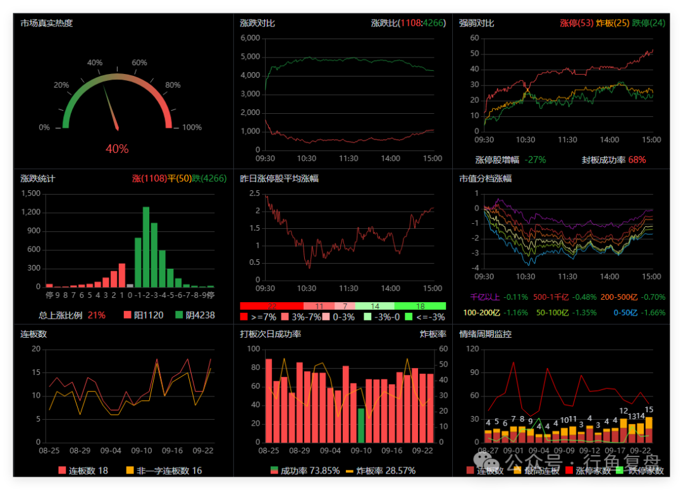
Task: Toggle the 涨停家数 legend entry
Action: [588, 470]
